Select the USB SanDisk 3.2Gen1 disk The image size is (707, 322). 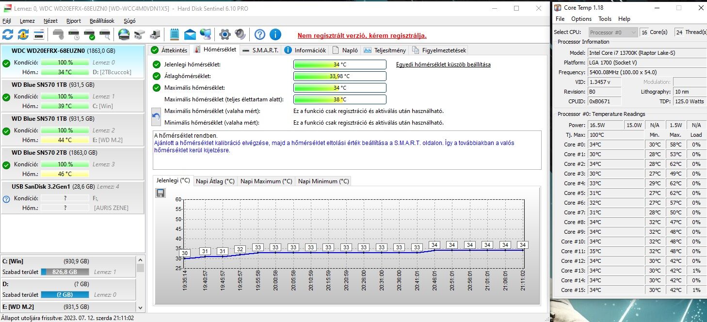coord(73,197)
